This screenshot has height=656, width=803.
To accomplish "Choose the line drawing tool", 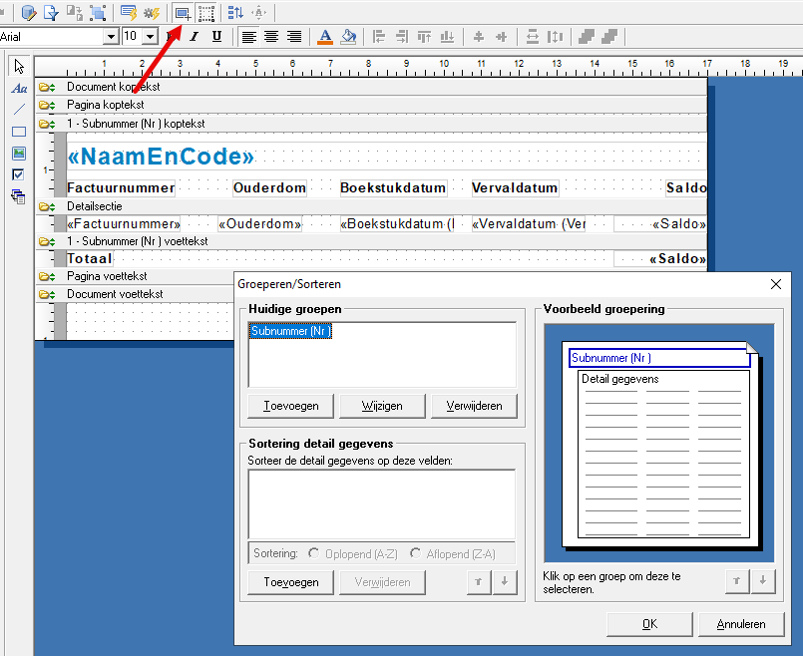I will point(19,110).
